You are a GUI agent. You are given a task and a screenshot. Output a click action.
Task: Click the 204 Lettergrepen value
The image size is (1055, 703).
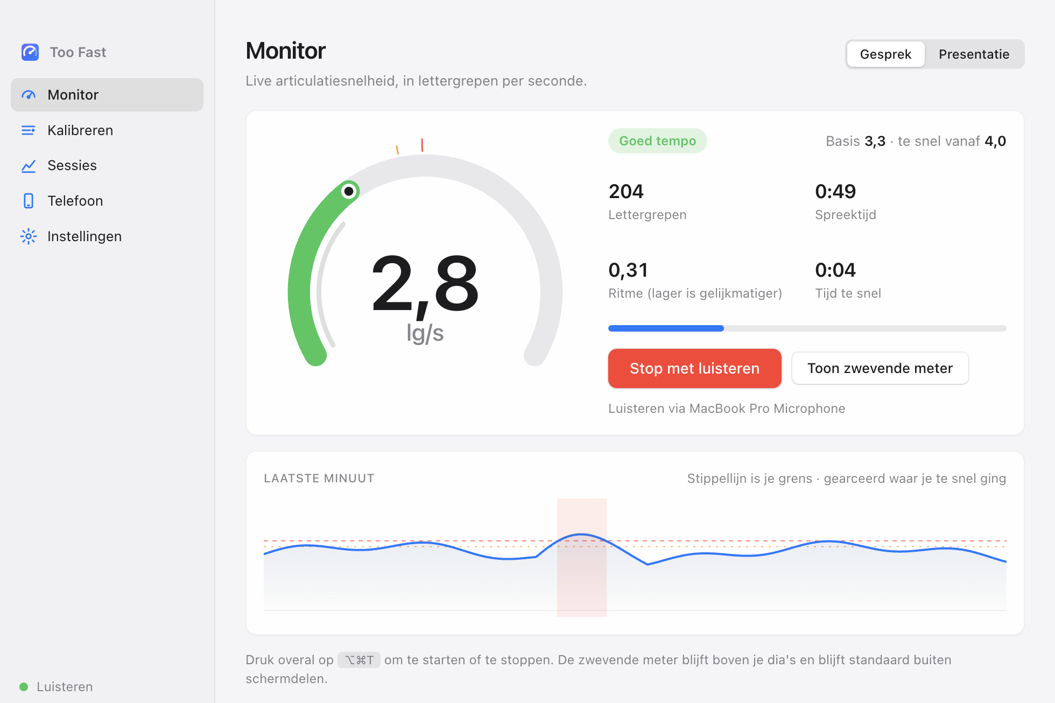tap(626, 192)
